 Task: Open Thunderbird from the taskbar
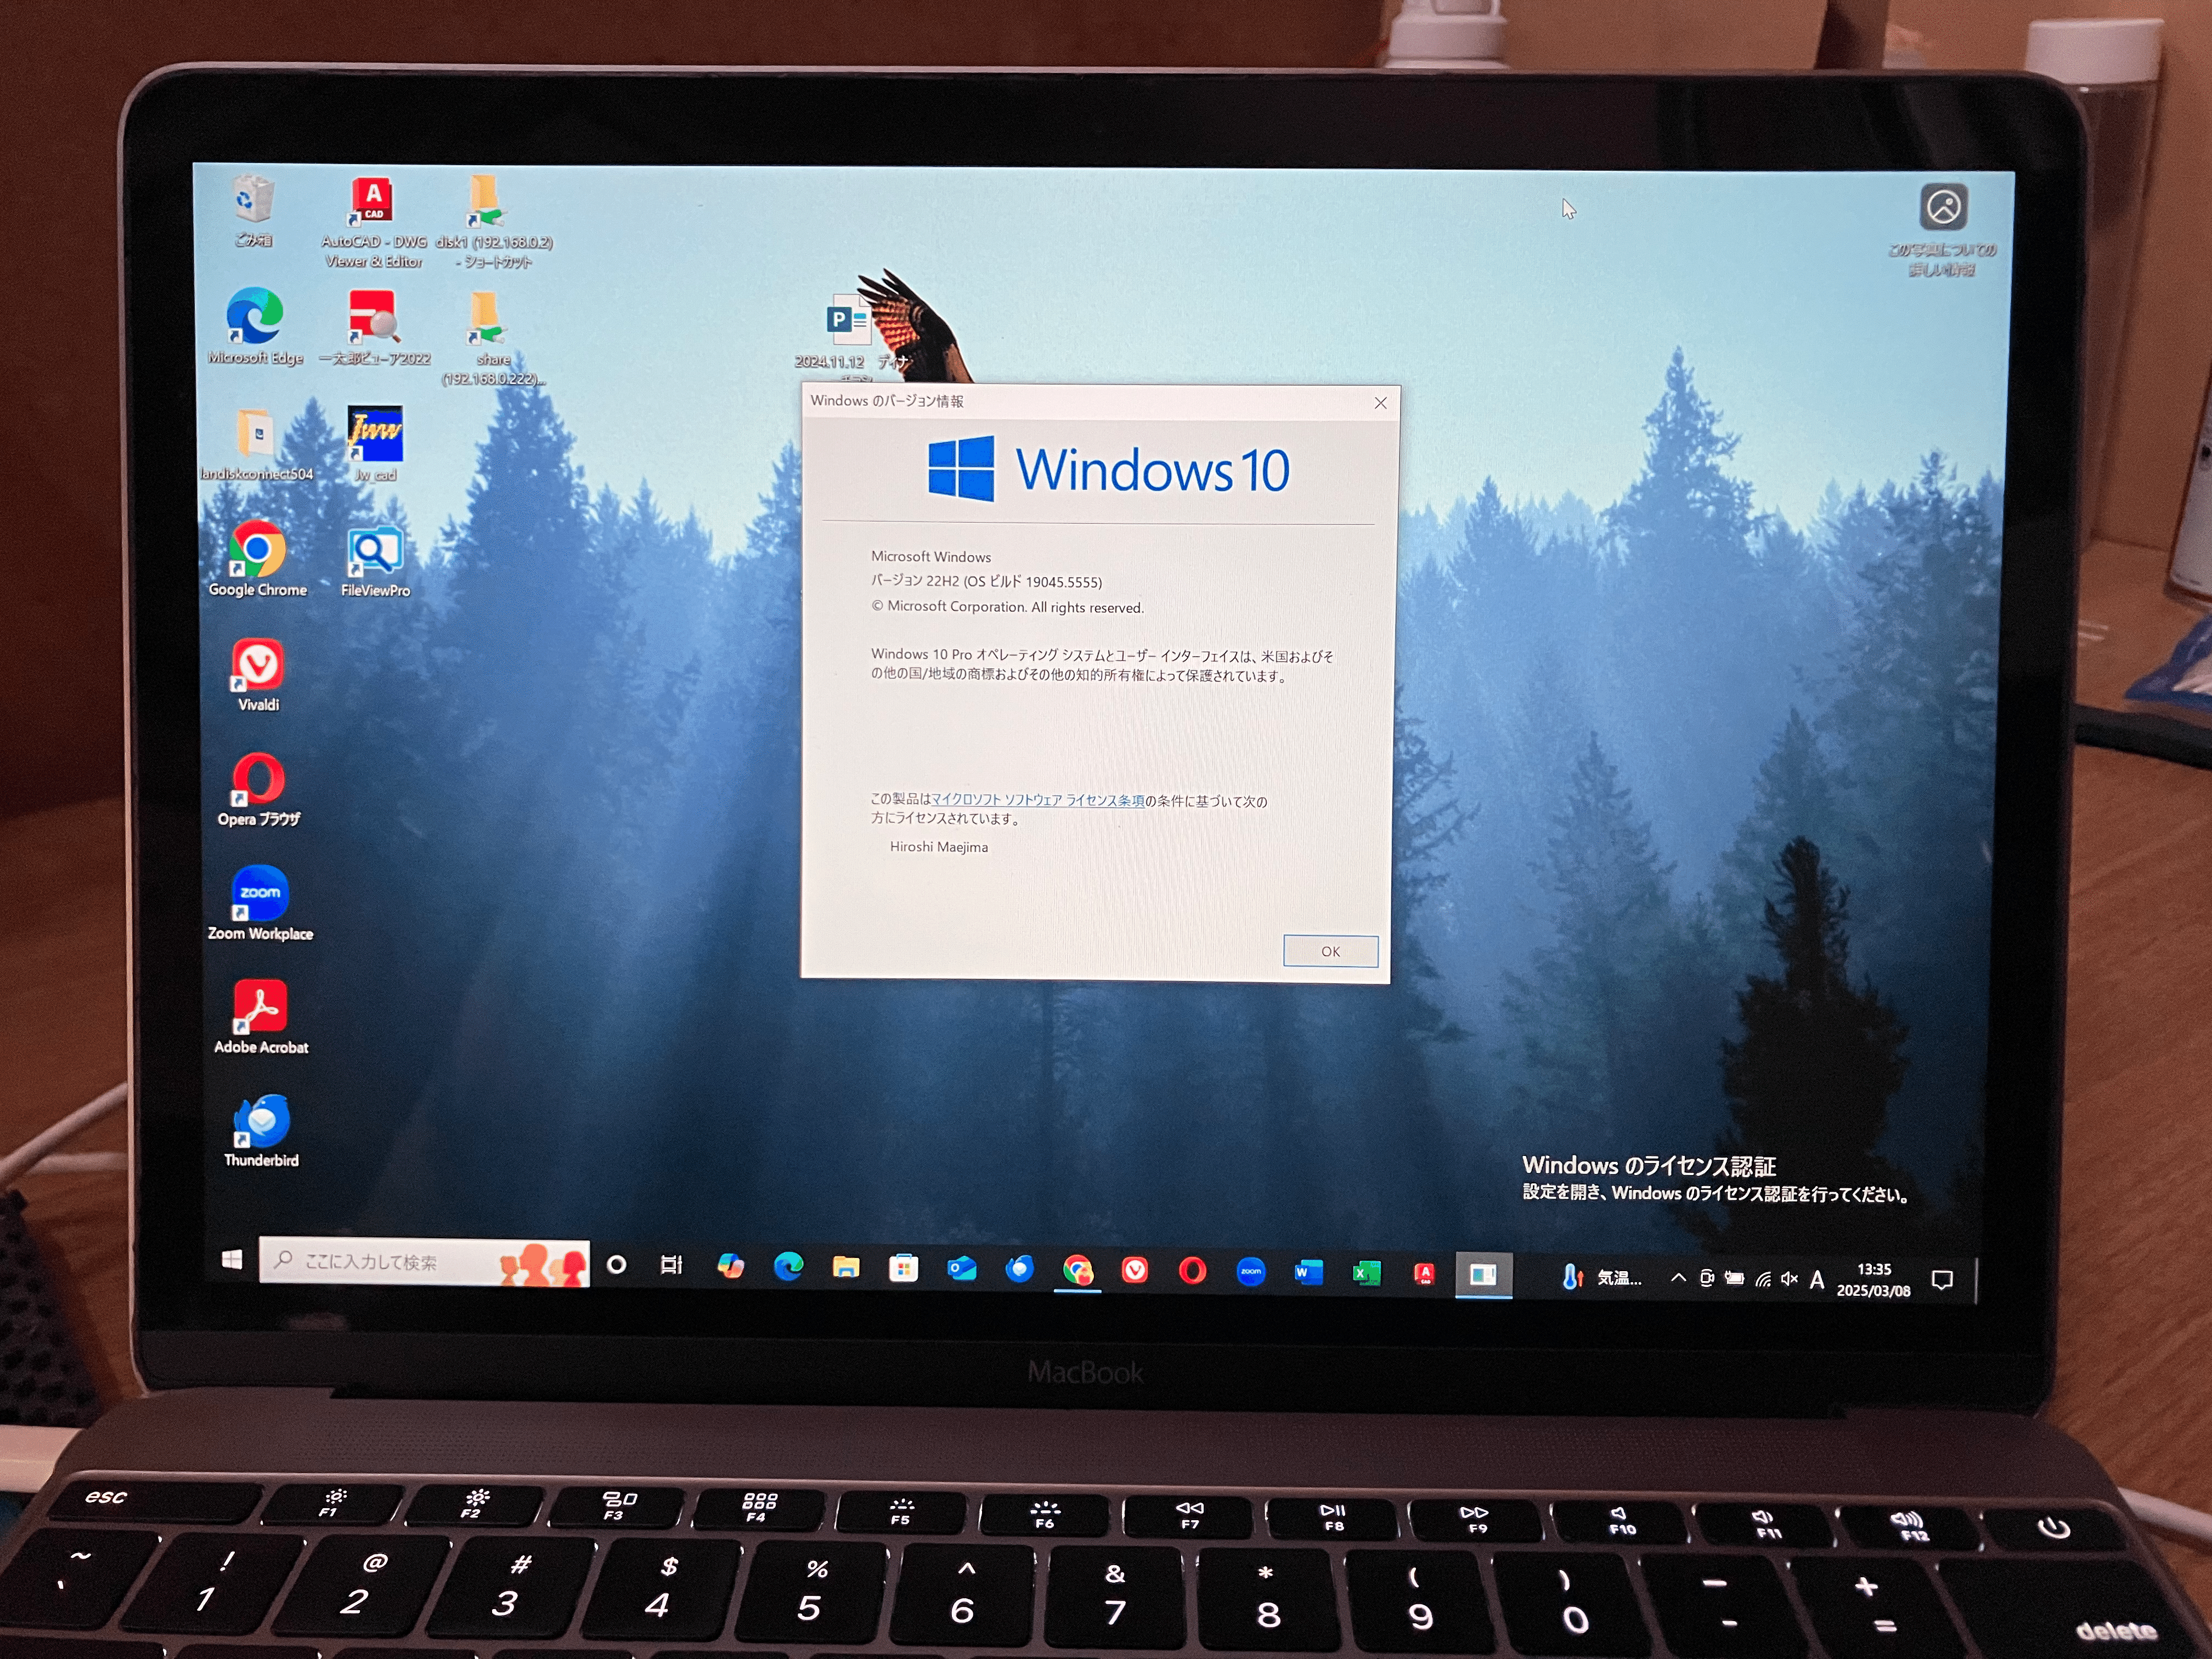pos(1019,1270)
